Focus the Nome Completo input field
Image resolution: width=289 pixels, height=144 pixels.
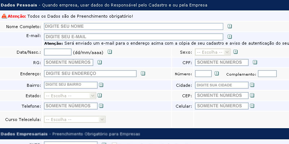[x=134, y=26]
